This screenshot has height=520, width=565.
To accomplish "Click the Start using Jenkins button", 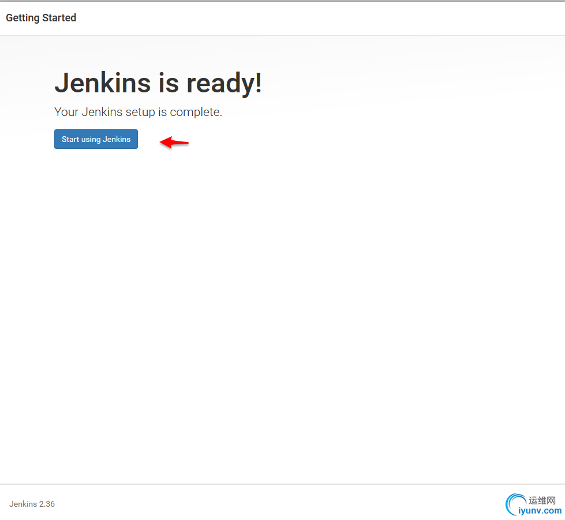I will coord(96,139).
